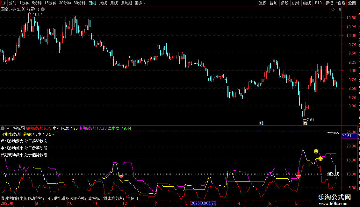Click the 财 financial marker on chart
This screenshot has width=360, height=207.
(x=261, y=123)
